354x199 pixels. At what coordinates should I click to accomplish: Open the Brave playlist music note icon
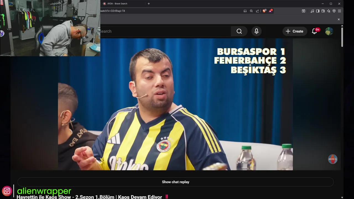point(312,11)
